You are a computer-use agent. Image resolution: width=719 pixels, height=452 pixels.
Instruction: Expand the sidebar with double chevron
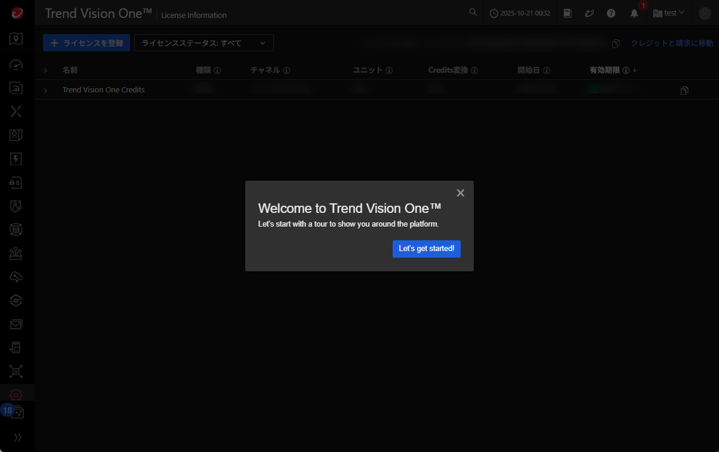pos(17,438)
